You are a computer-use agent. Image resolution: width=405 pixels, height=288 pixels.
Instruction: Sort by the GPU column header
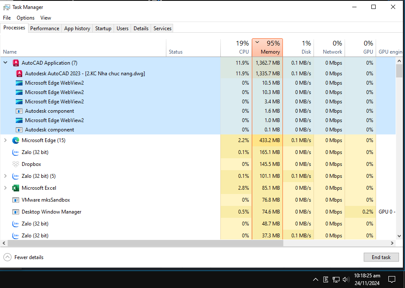pos(361,48)
